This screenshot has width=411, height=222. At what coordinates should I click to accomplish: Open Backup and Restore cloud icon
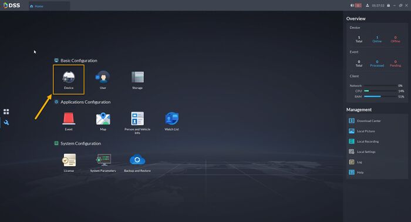[137, 160]
